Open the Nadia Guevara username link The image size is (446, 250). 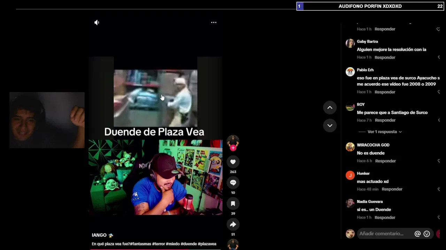click(x=370, y=202)
